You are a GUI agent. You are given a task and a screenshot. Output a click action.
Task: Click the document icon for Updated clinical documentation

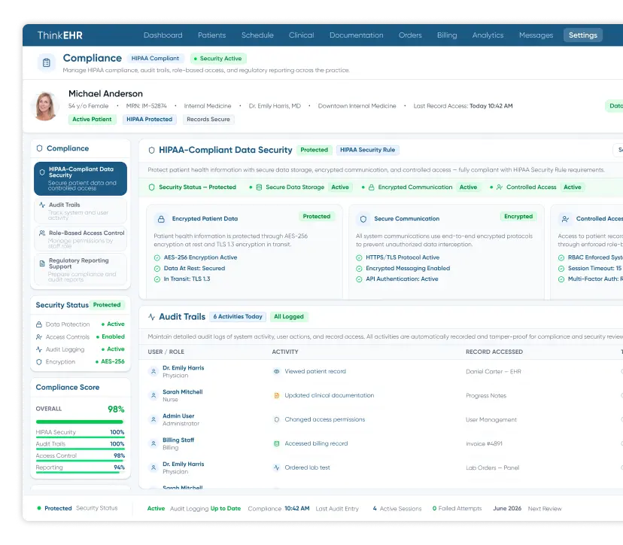(277, 395)
